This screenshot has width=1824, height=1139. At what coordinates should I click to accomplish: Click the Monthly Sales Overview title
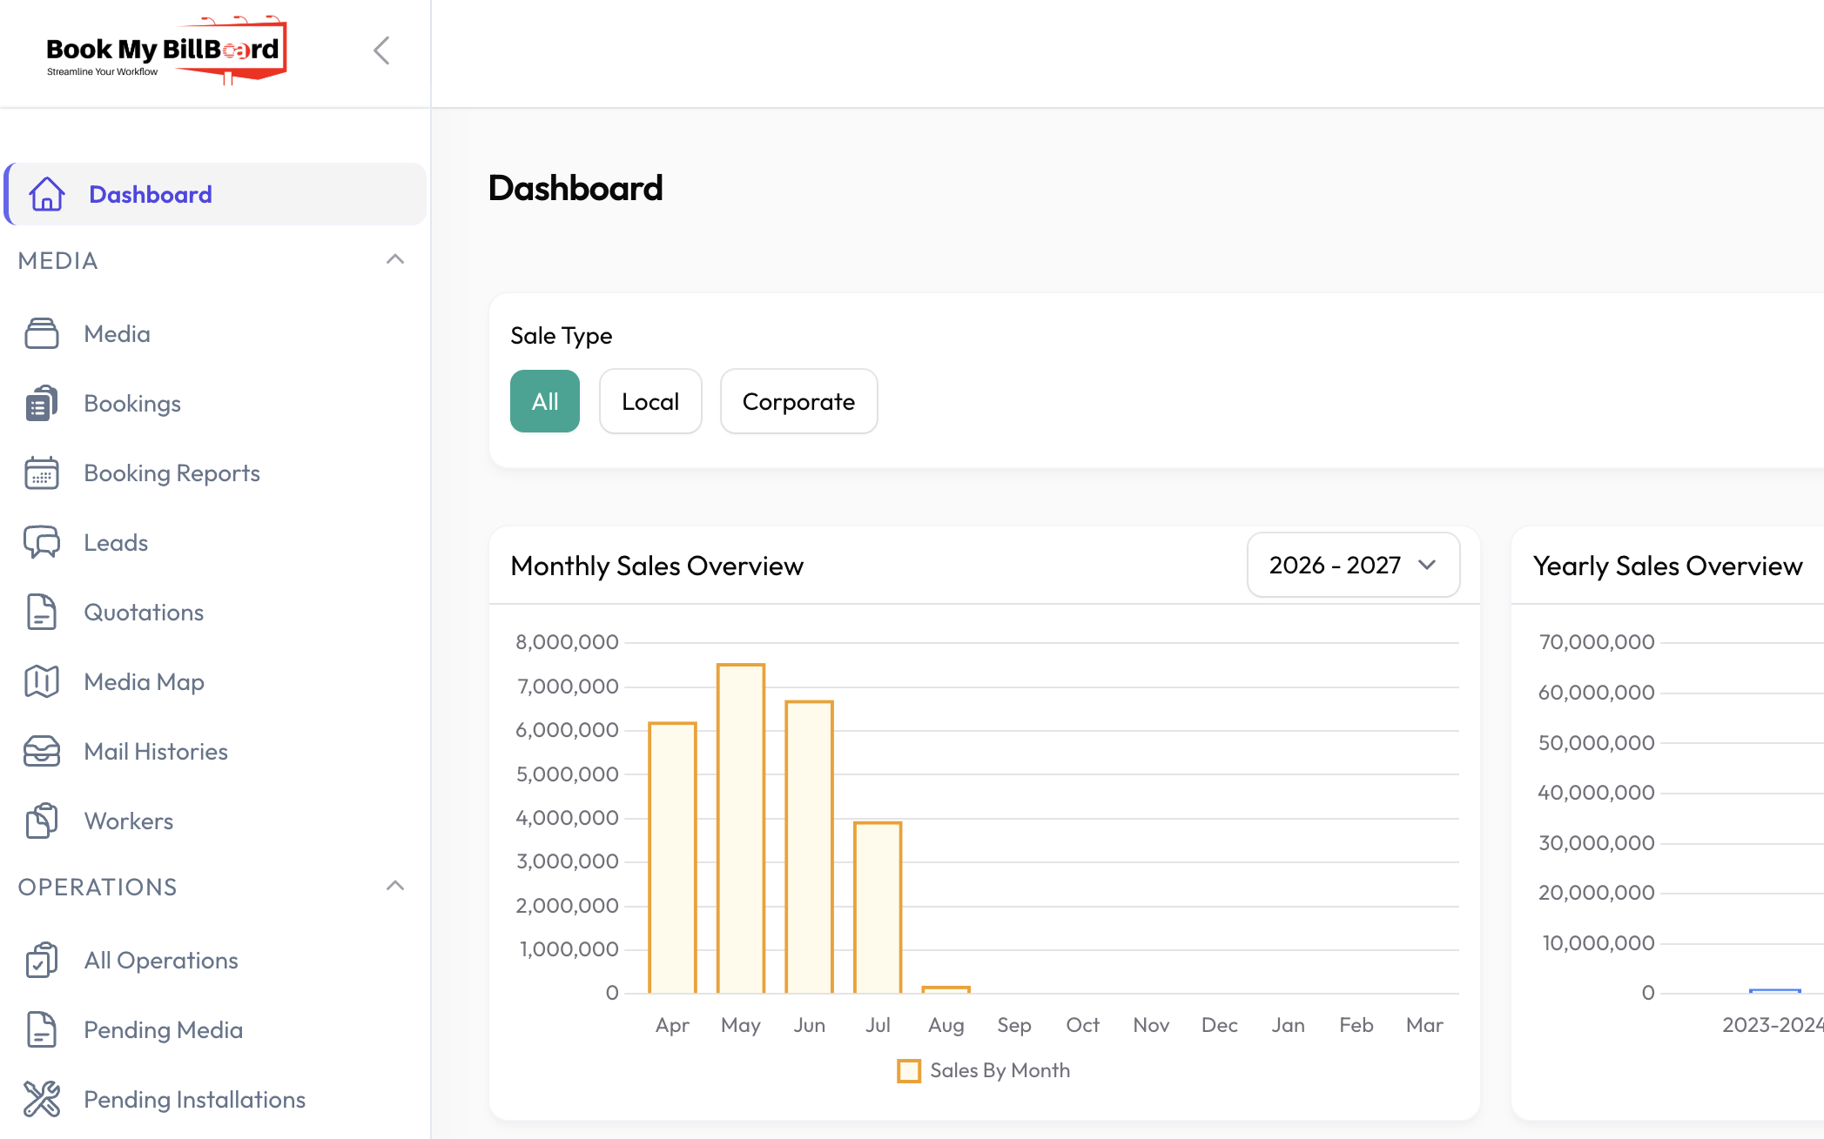(x=656, y=566)
